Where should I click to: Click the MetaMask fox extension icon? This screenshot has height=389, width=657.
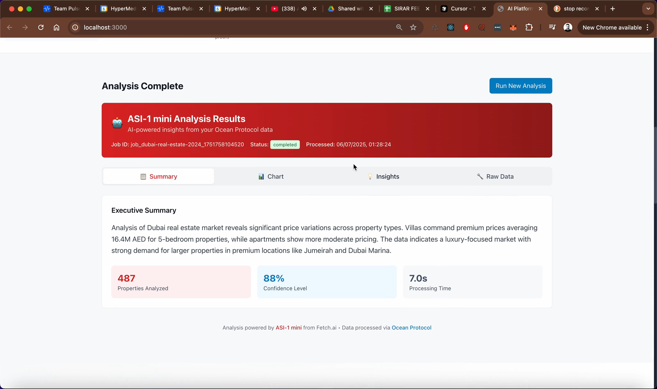click(x=513, y=28)
